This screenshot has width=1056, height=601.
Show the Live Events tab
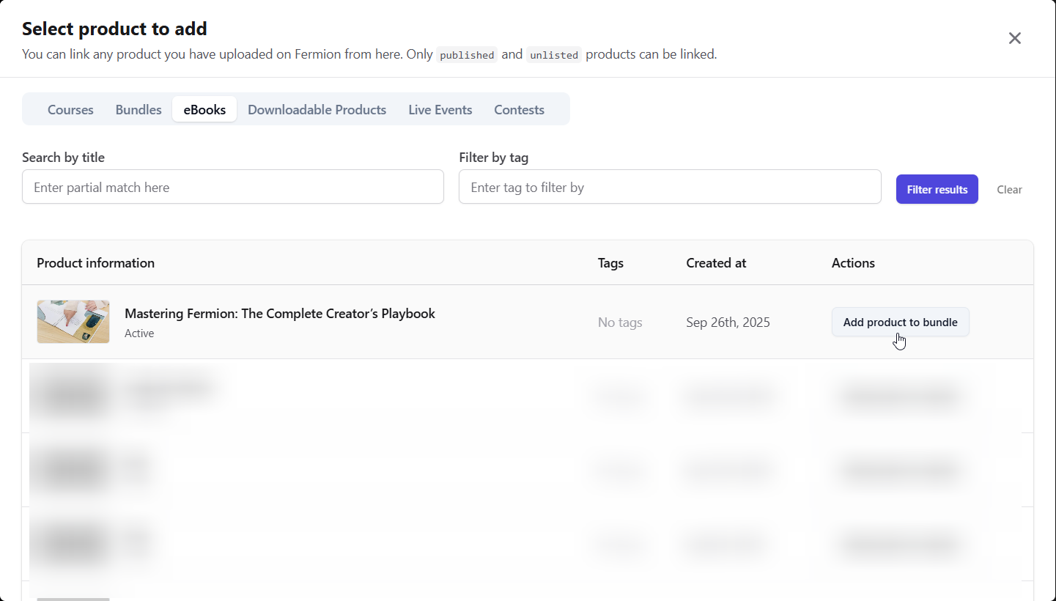pos(440,110)
